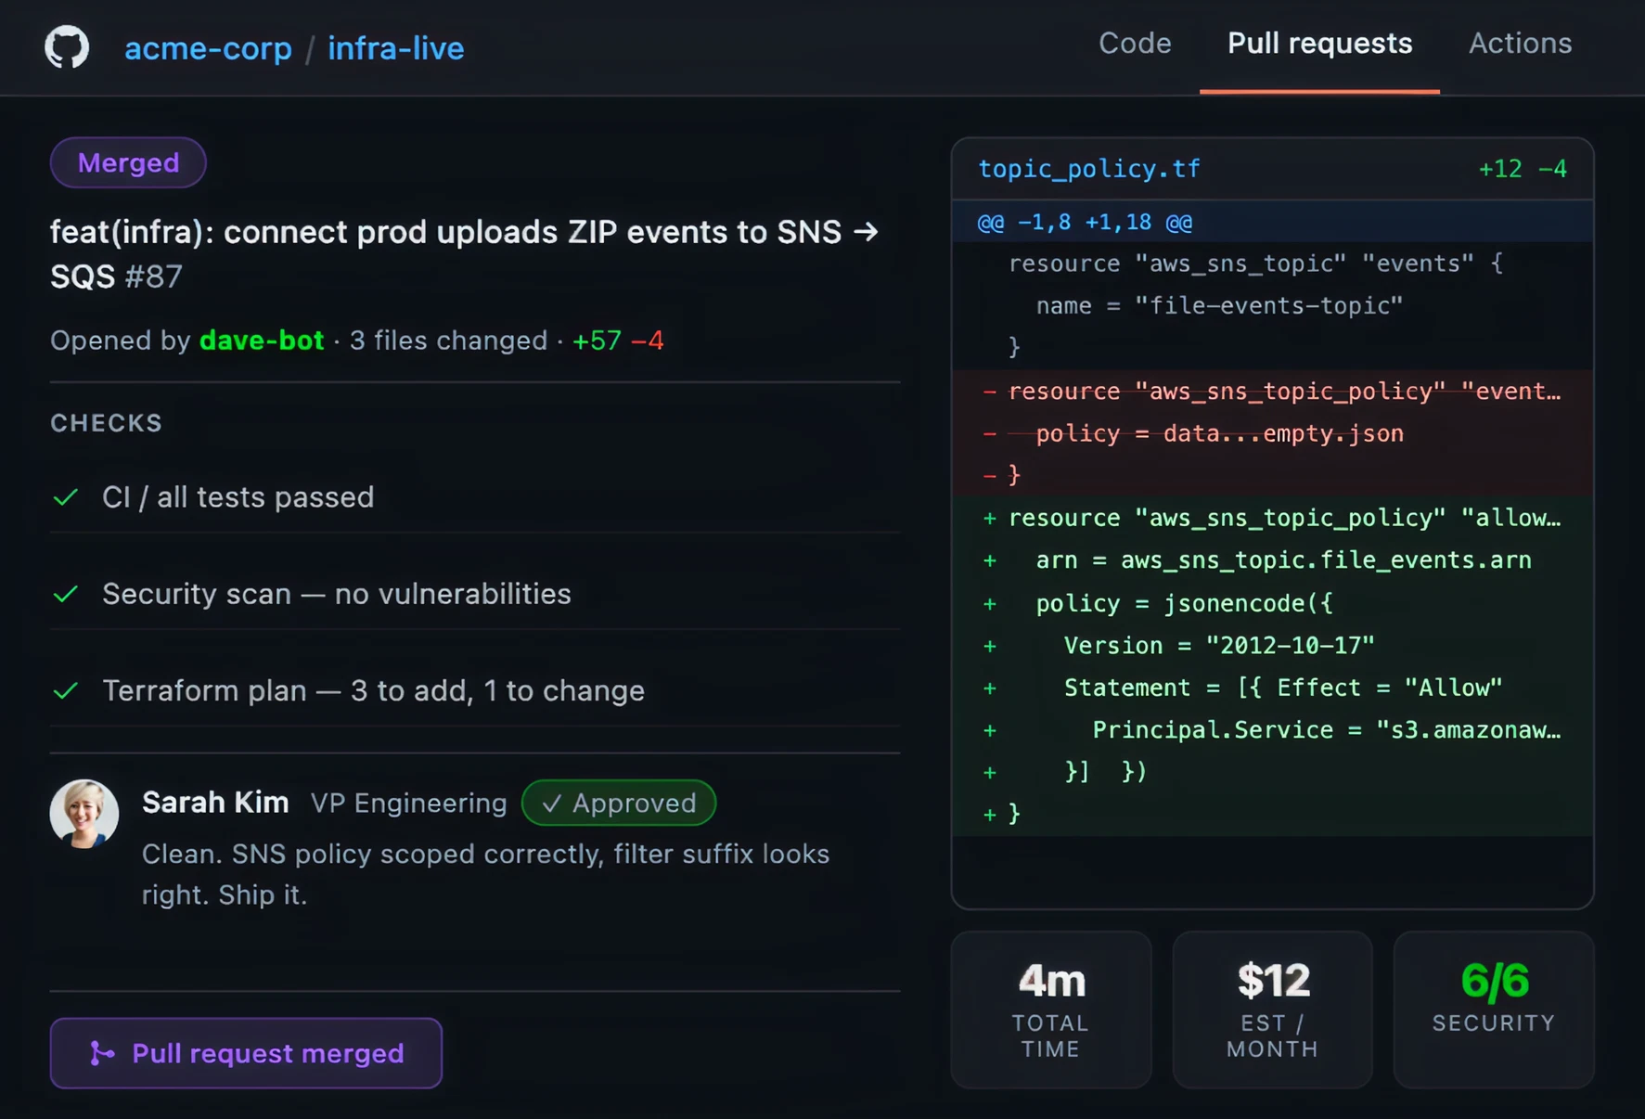Click the merge icon in Pull request merged
This screenshot has width=1645, height=1119.
coord(102,1053)
